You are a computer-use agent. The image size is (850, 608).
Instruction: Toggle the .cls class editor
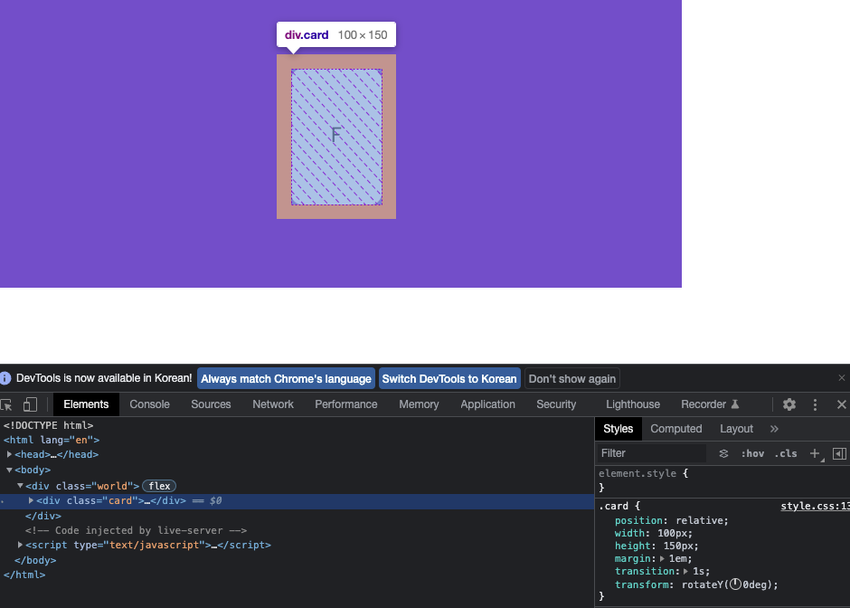[x=786, y=453]
